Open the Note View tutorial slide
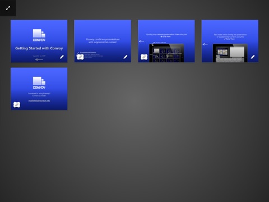This screenshot has width=269, height=202. 230,41
